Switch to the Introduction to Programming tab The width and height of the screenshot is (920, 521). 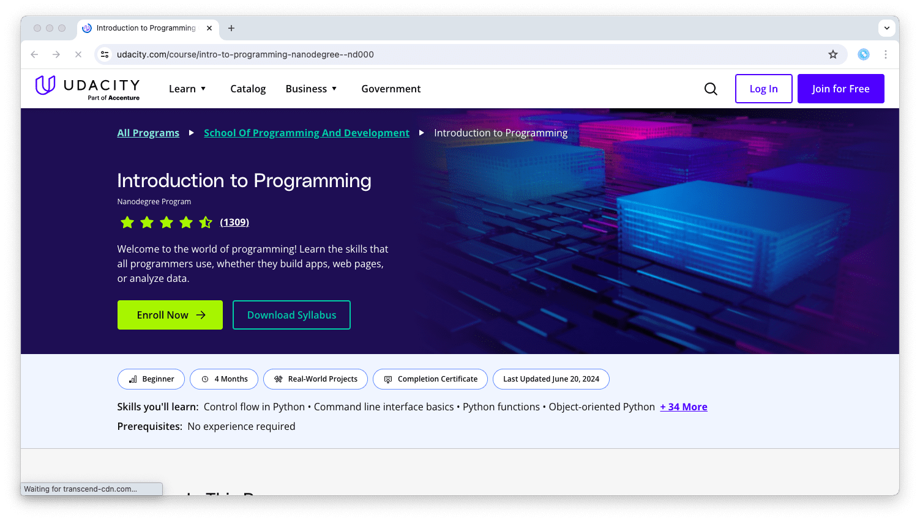point(145,28)
